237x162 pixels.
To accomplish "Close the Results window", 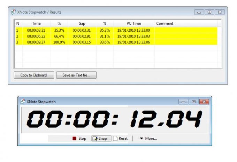I will (220, 12).
